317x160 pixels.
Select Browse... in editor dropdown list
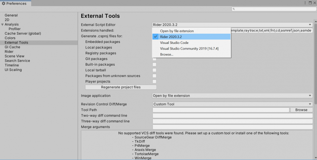[x=191, y=54]
